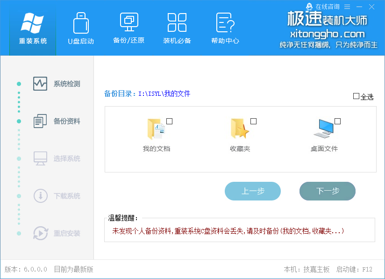Image resolution: width=385 pixels, height=279 pixels.
Task: Click the 我的文档 folder icon
Action: pos(156,129)
